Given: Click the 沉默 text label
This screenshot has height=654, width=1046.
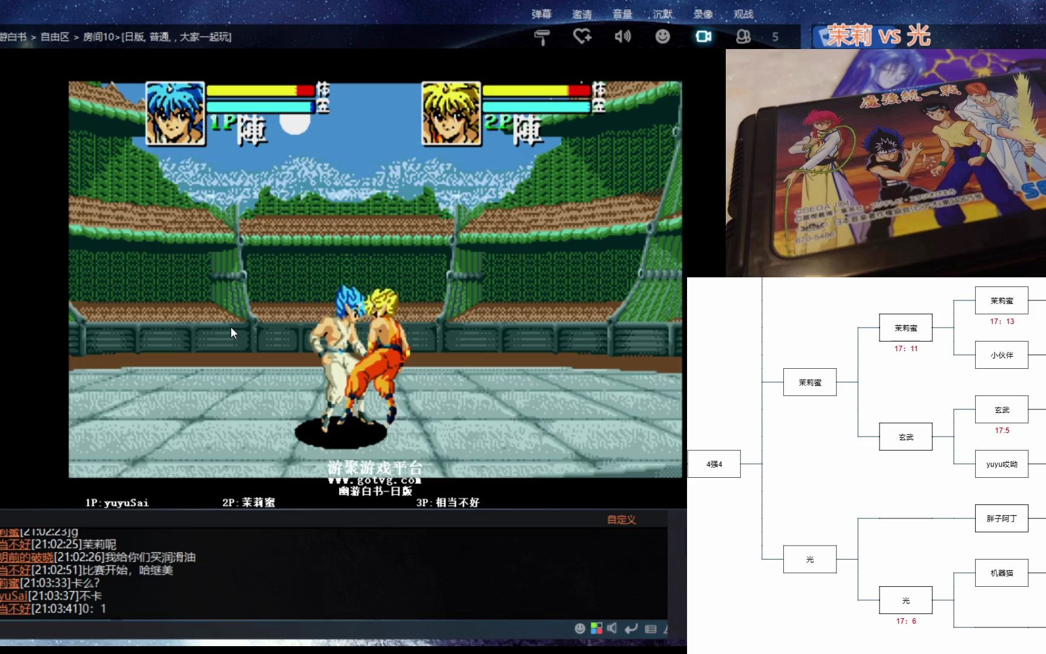Looking at the screenshot, I should pyautogui.click(x=663, y=14).
